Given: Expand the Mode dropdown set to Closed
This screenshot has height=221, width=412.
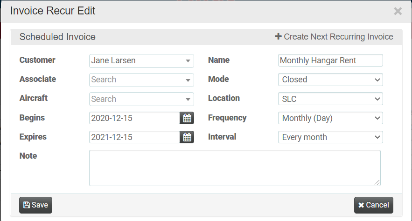Looking at the screenshot, I should (330, 80).
